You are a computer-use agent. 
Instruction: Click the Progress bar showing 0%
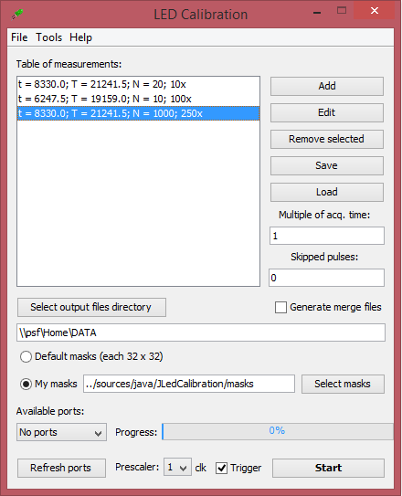coord(278,431)
